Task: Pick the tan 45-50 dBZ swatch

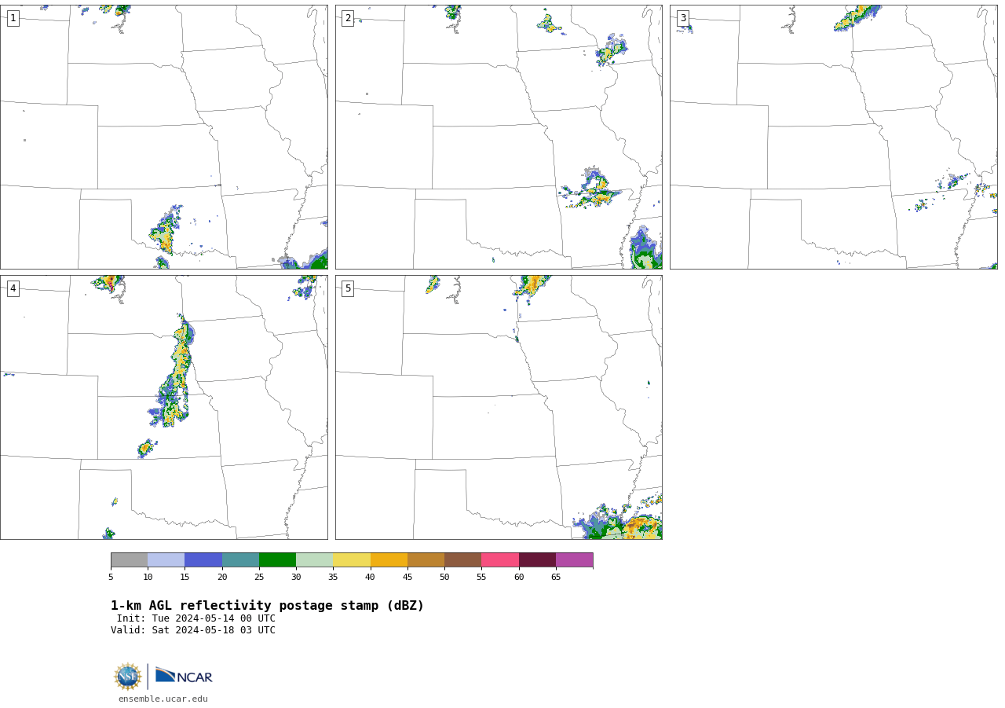Action: [426, 560]
